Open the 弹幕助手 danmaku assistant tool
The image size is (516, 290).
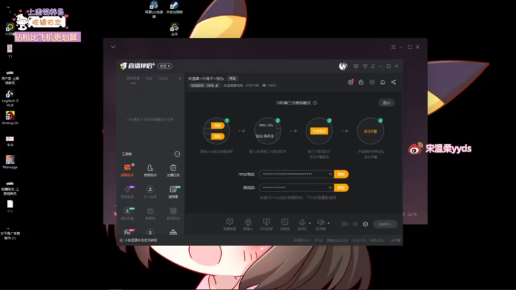127,170
